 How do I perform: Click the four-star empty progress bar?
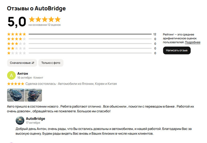[x=90, y=39]
